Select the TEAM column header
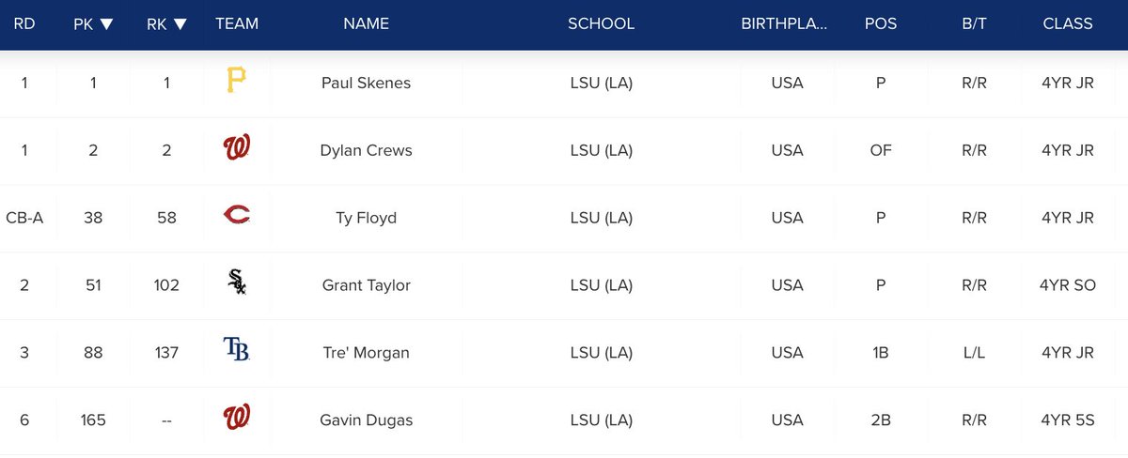The width and height of the screenshot is (1128, 458). [237, 23]
